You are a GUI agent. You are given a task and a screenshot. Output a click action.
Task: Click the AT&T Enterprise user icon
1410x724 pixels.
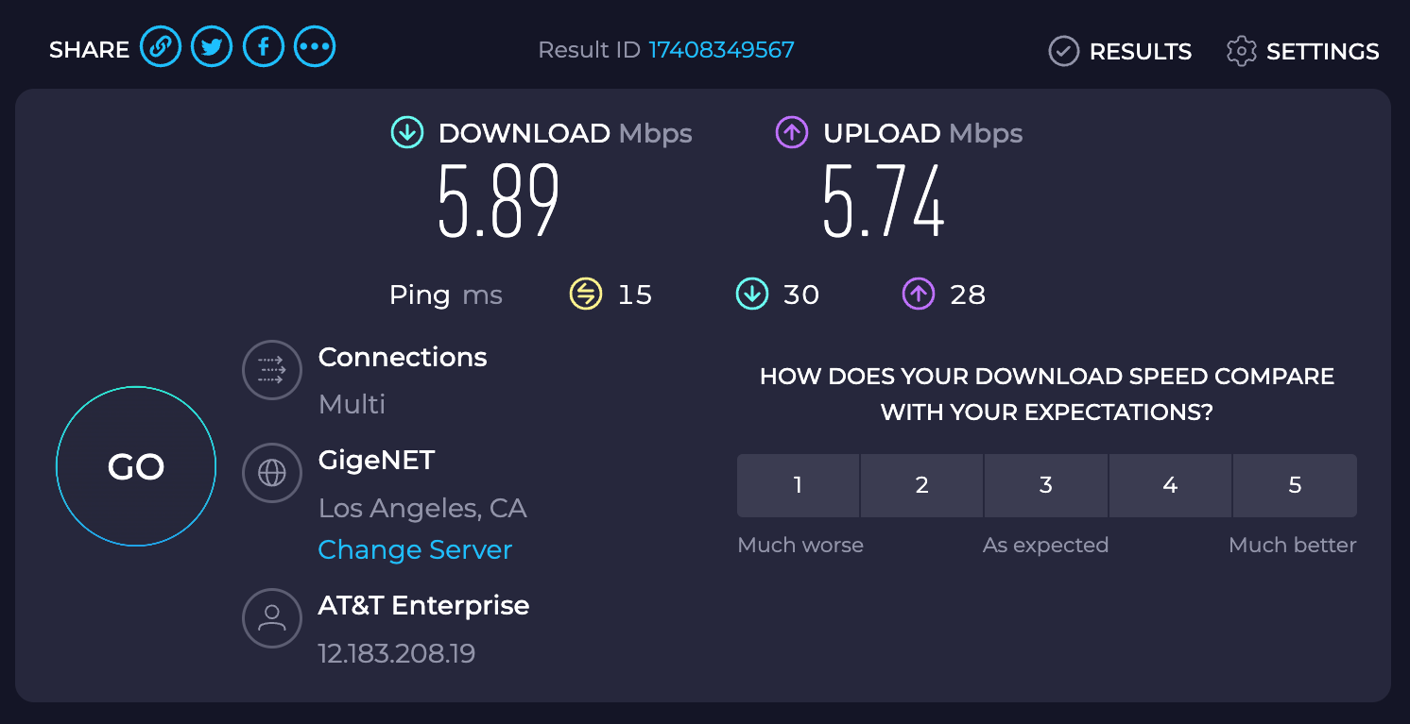pyautogui.click(x=272, y=617)
